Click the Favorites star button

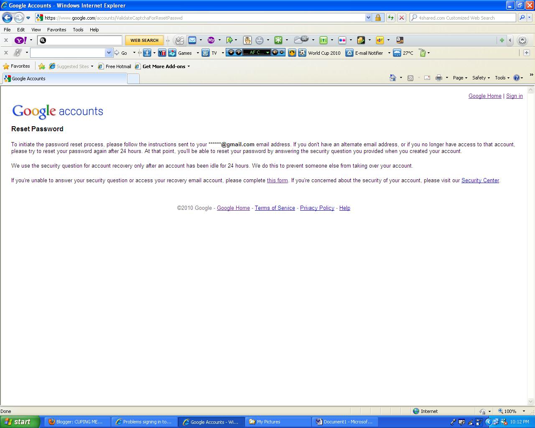(x=17, y=66)
